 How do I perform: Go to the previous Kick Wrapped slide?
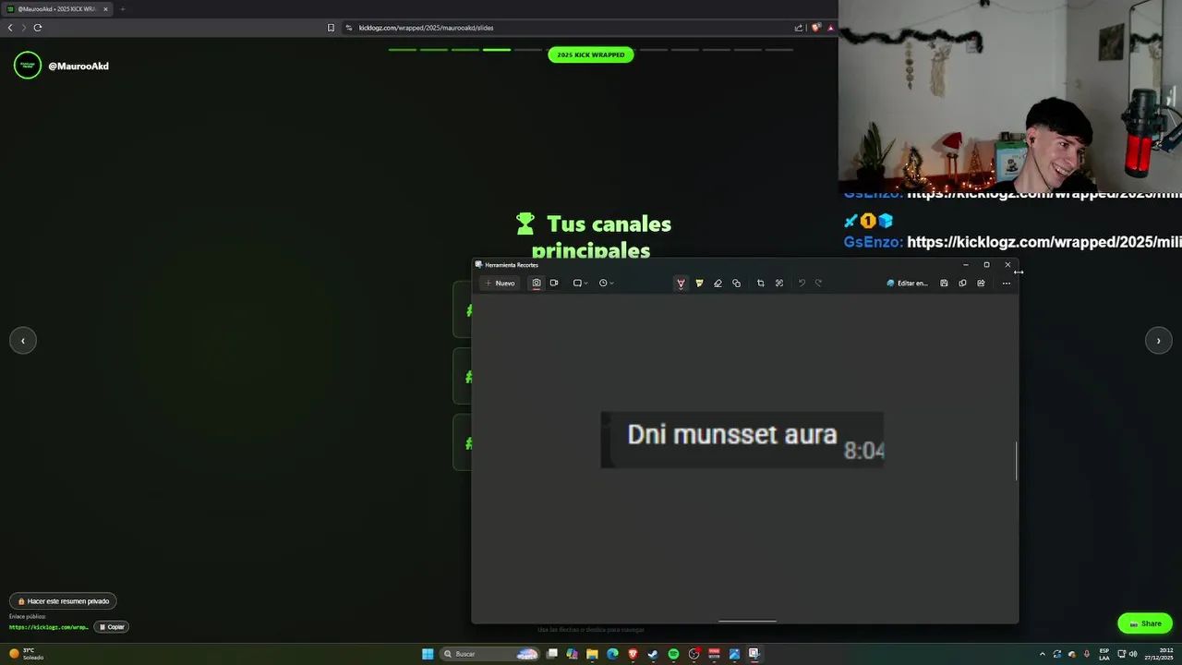tap(23, 341)
